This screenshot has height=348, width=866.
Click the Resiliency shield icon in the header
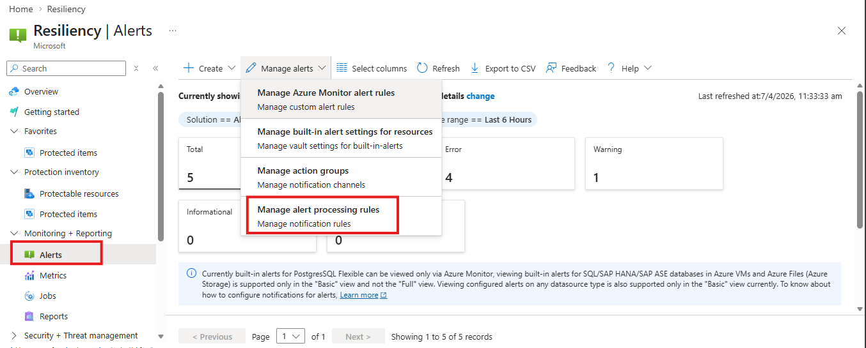[18, 35]
